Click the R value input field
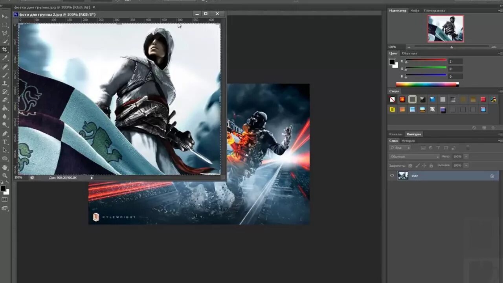This screenshot has height=283, width=503. 455,61
